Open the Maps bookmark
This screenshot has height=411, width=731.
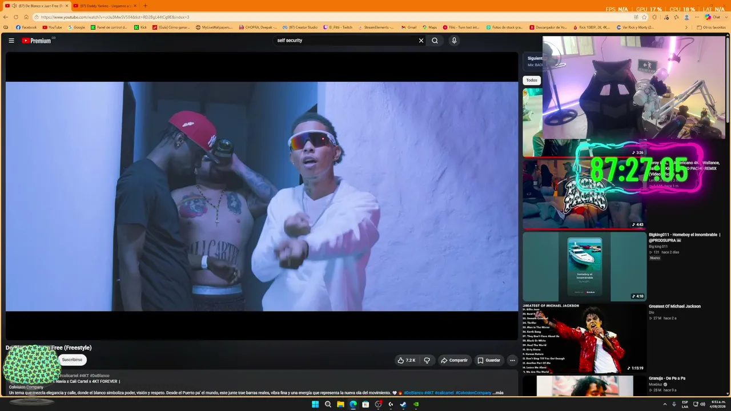tap(429, 27)
